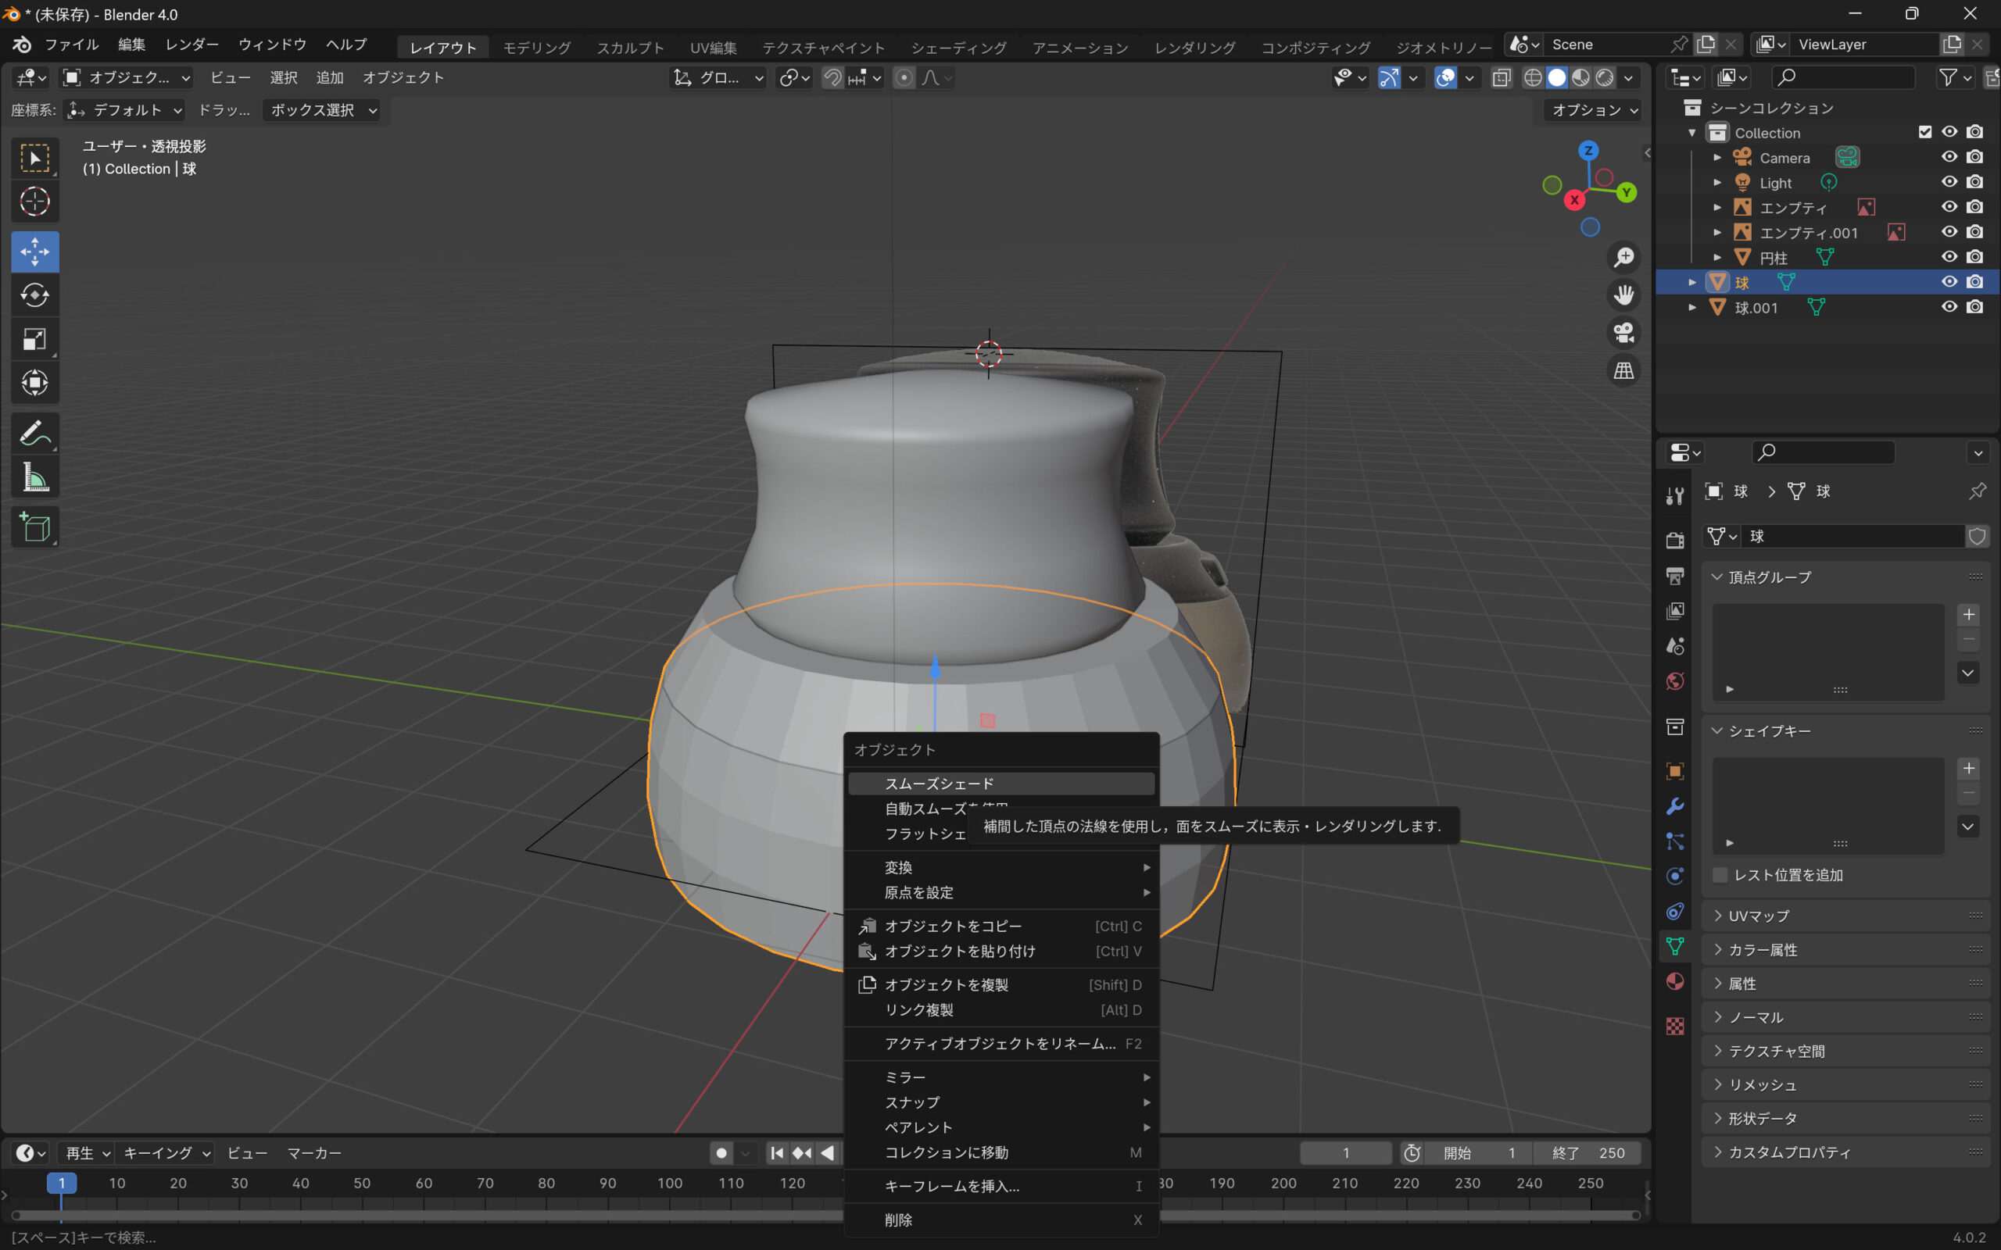Select the Scale tool icon
This screenshot has width=2001, height=1250.
tap(34, 339)
